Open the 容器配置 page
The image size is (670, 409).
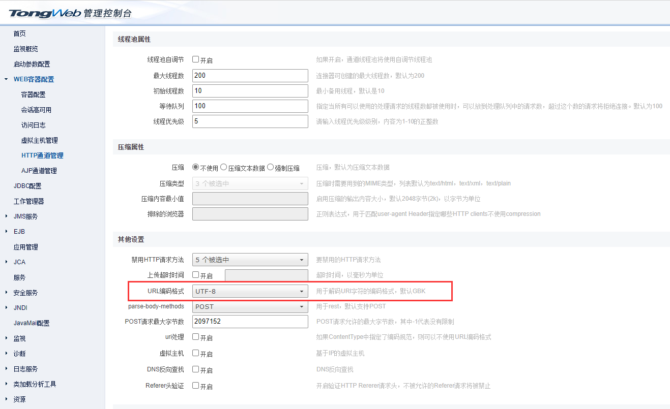click(x=33, y=94)
